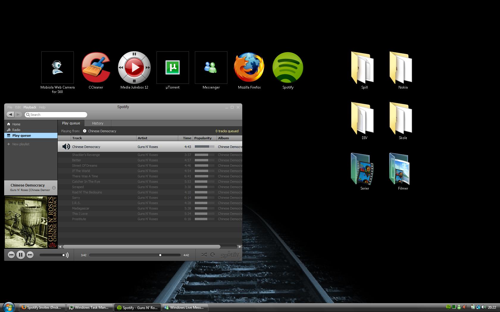The height and width of the screenshot is (312, 500).
Task: Click Chinese Democracy title in now-playing panel
Action: [28, 185]
